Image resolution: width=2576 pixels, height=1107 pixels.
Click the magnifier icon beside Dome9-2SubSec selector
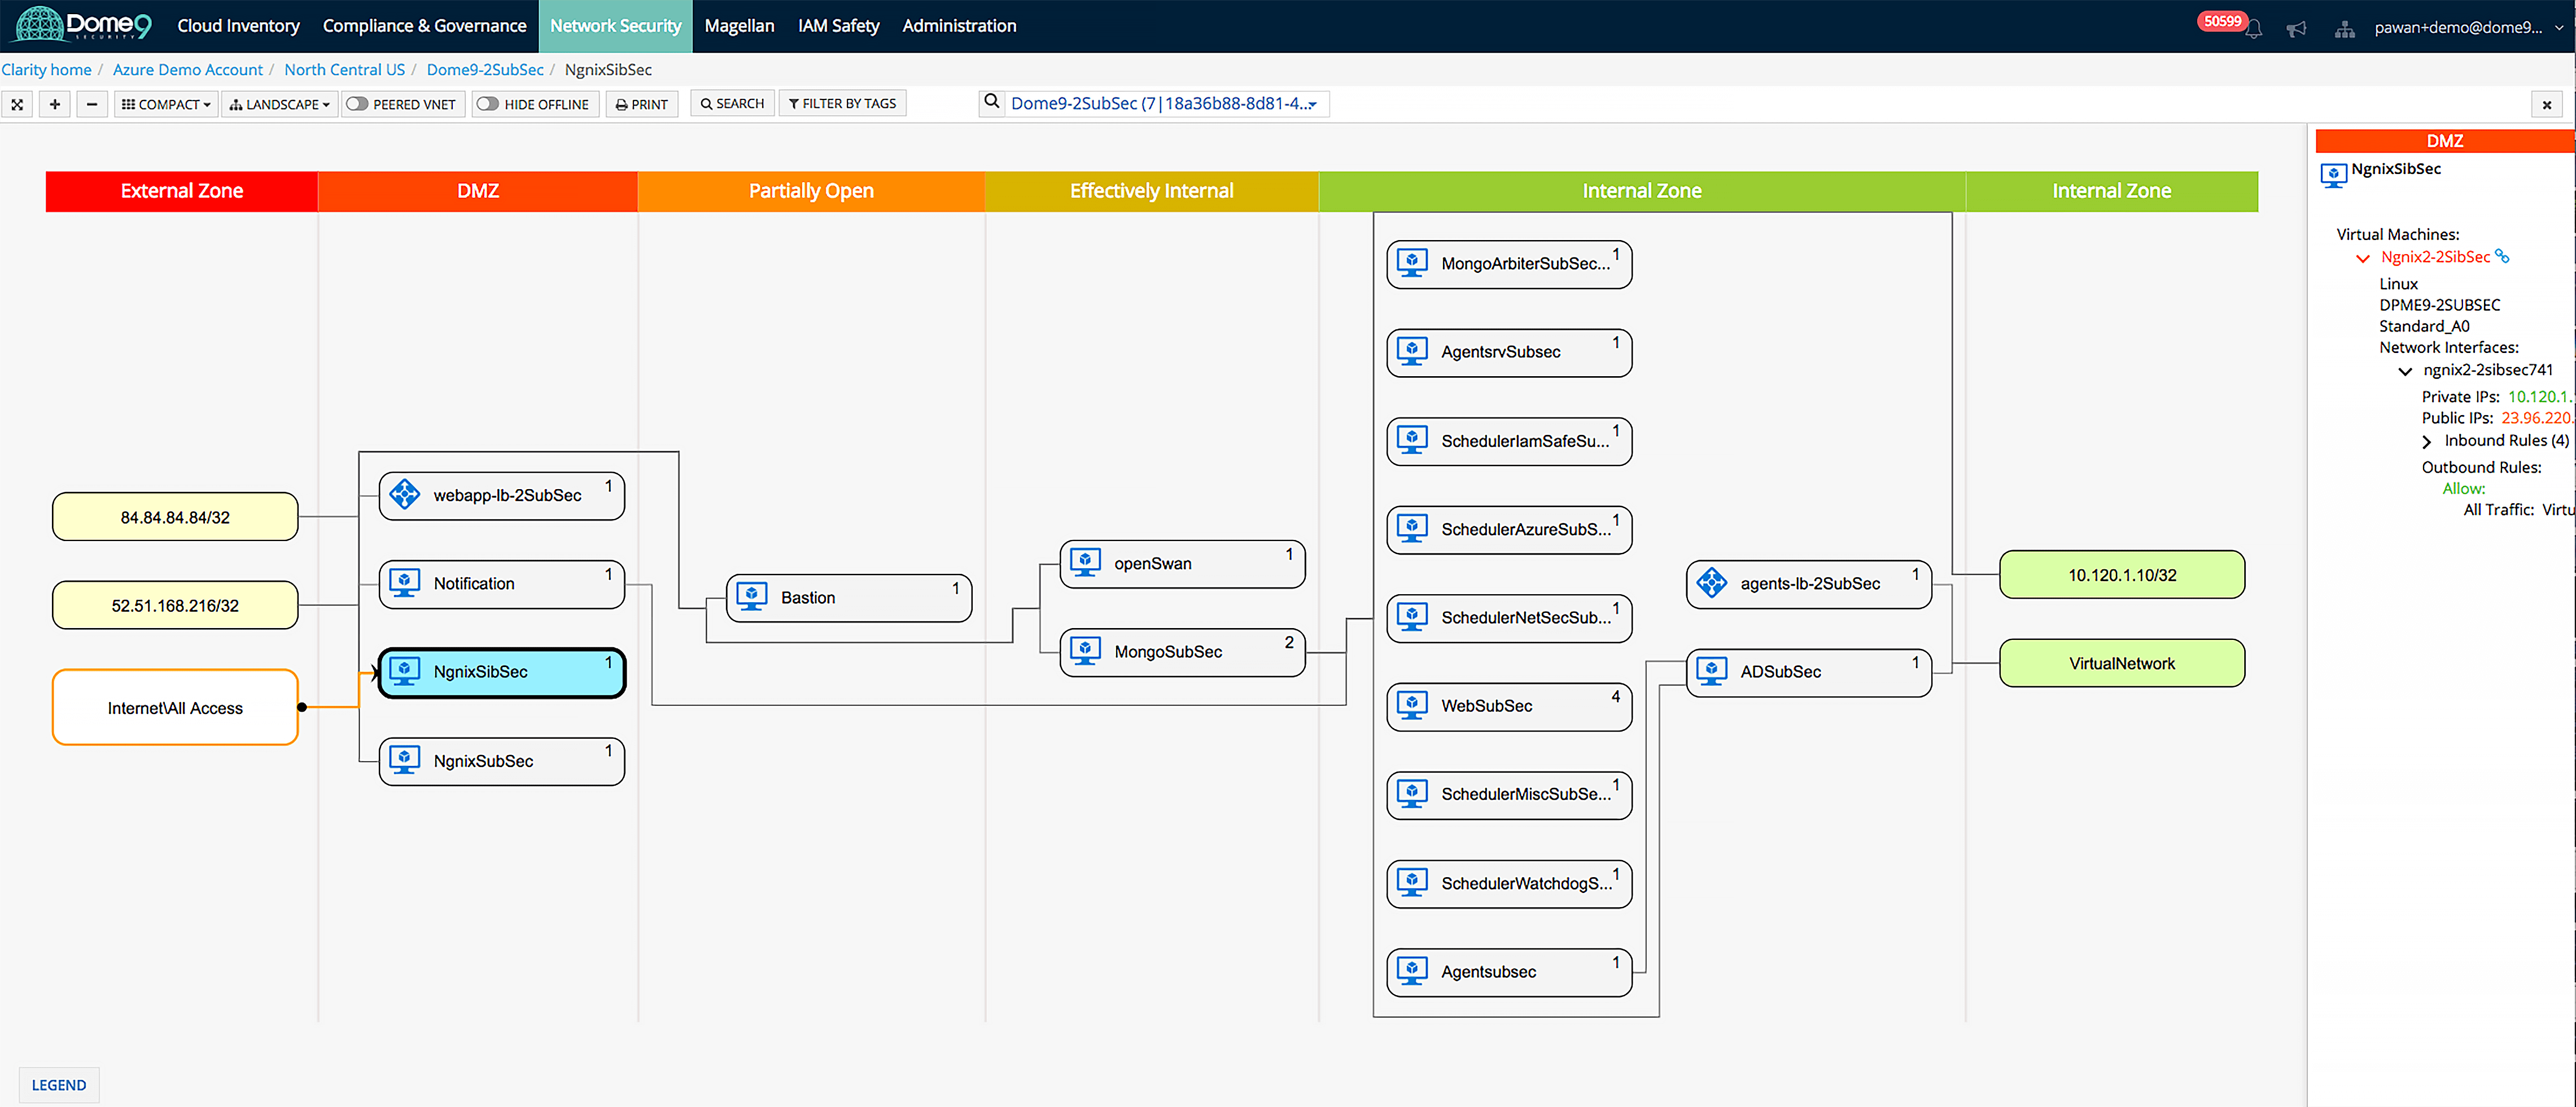pyautogui.click(x=992, y=102)
